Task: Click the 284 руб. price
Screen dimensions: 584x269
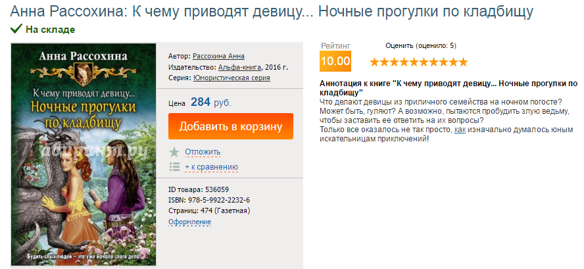Action: (x=210, y=103)
